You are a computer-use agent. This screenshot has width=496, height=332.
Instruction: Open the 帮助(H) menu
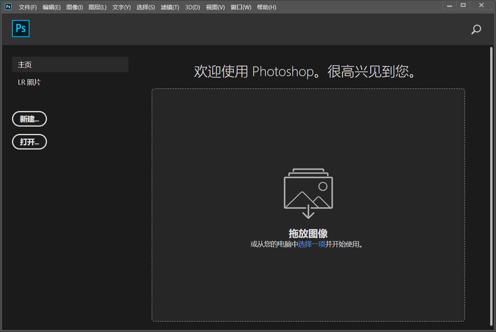tap(266, 7)
